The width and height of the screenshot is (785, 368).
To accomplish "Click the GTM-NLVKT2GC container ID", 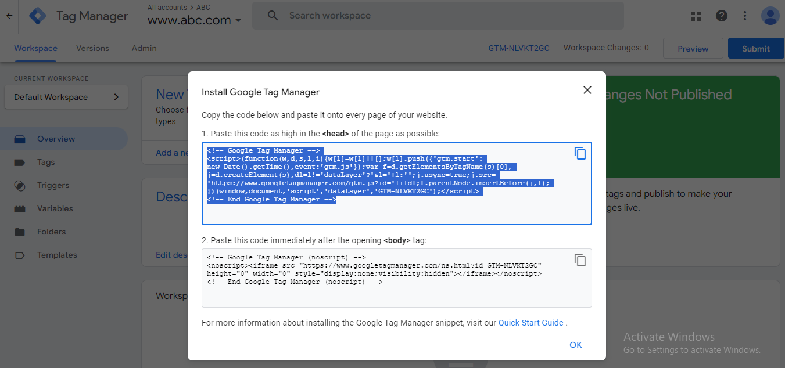I will (519, 48).
